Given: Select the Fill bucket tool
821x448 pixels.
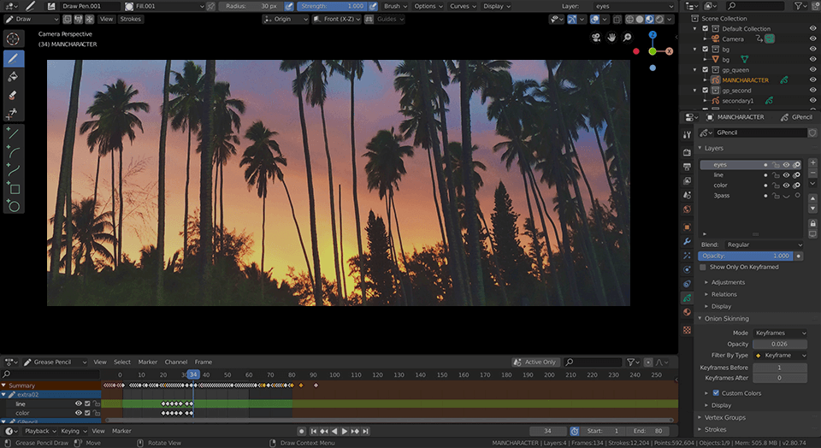Looking at the screenshot, I should [x=14, y=77].
